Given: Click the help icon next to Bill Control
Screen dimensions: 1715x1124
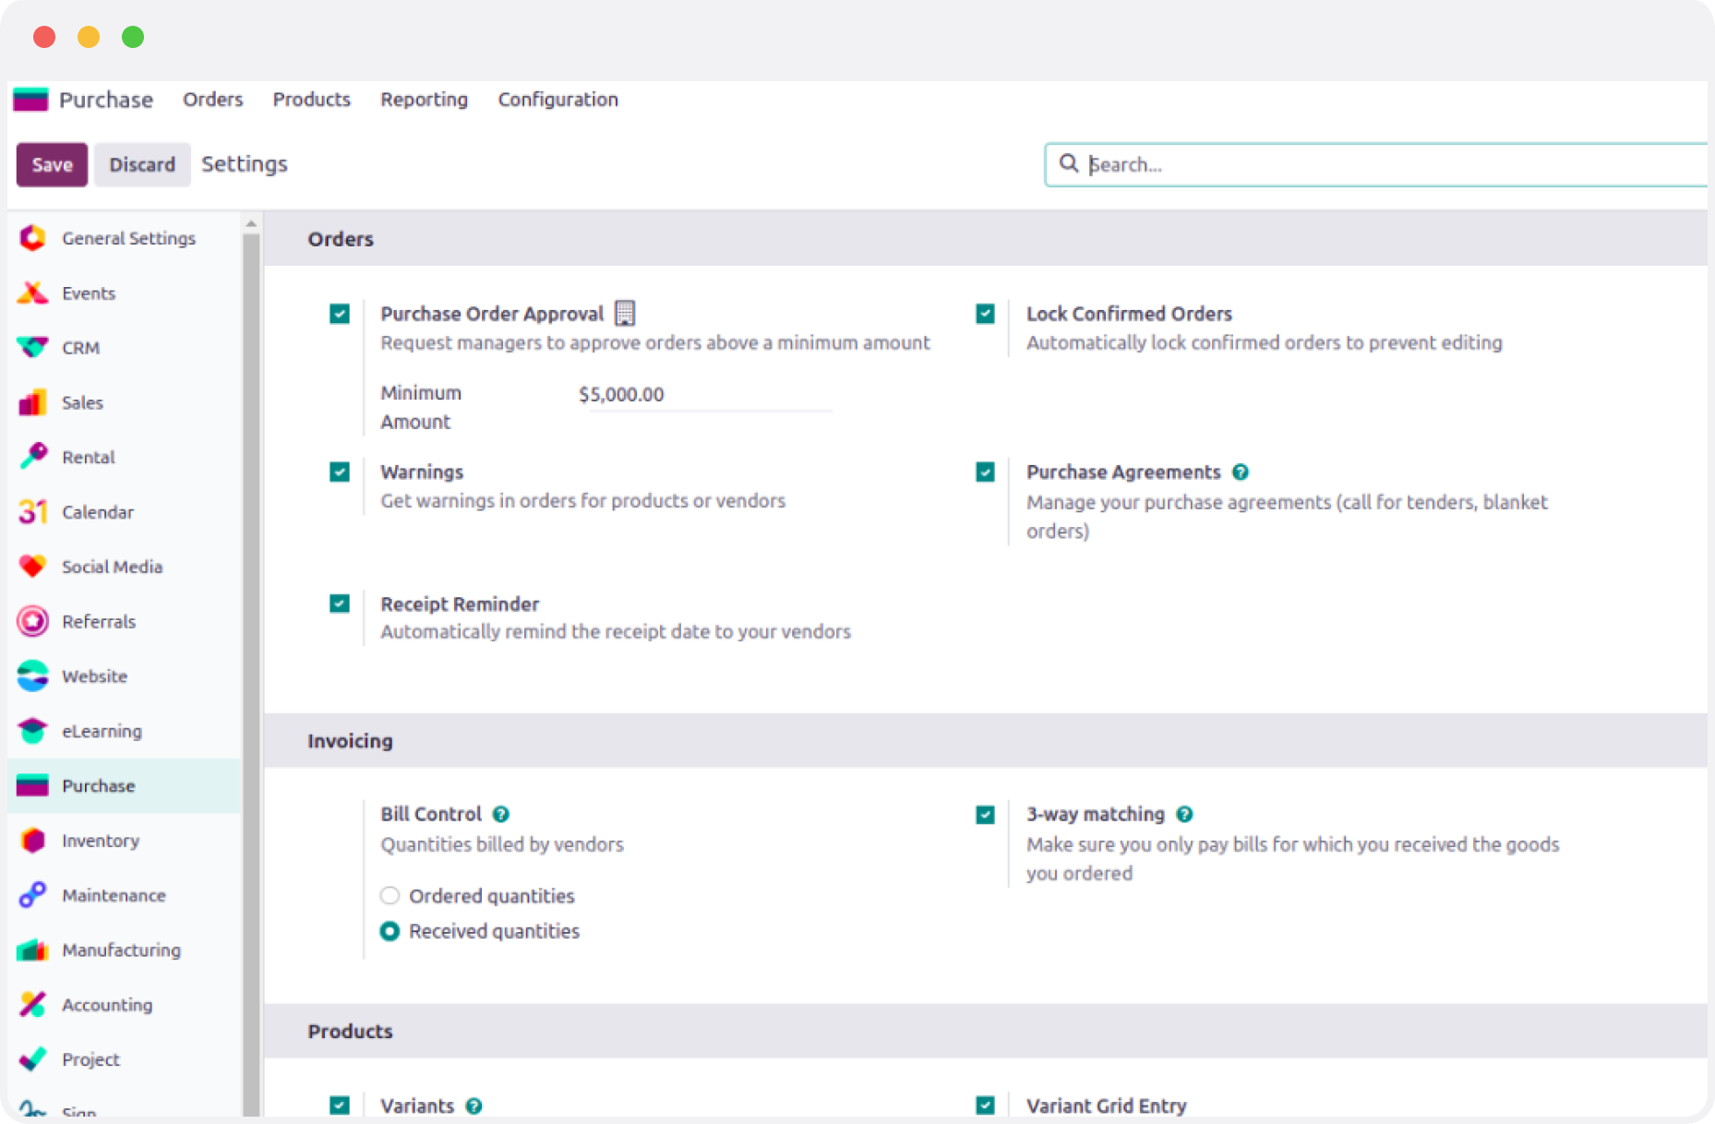Looking at the screenshot, I should click(500, 814).
